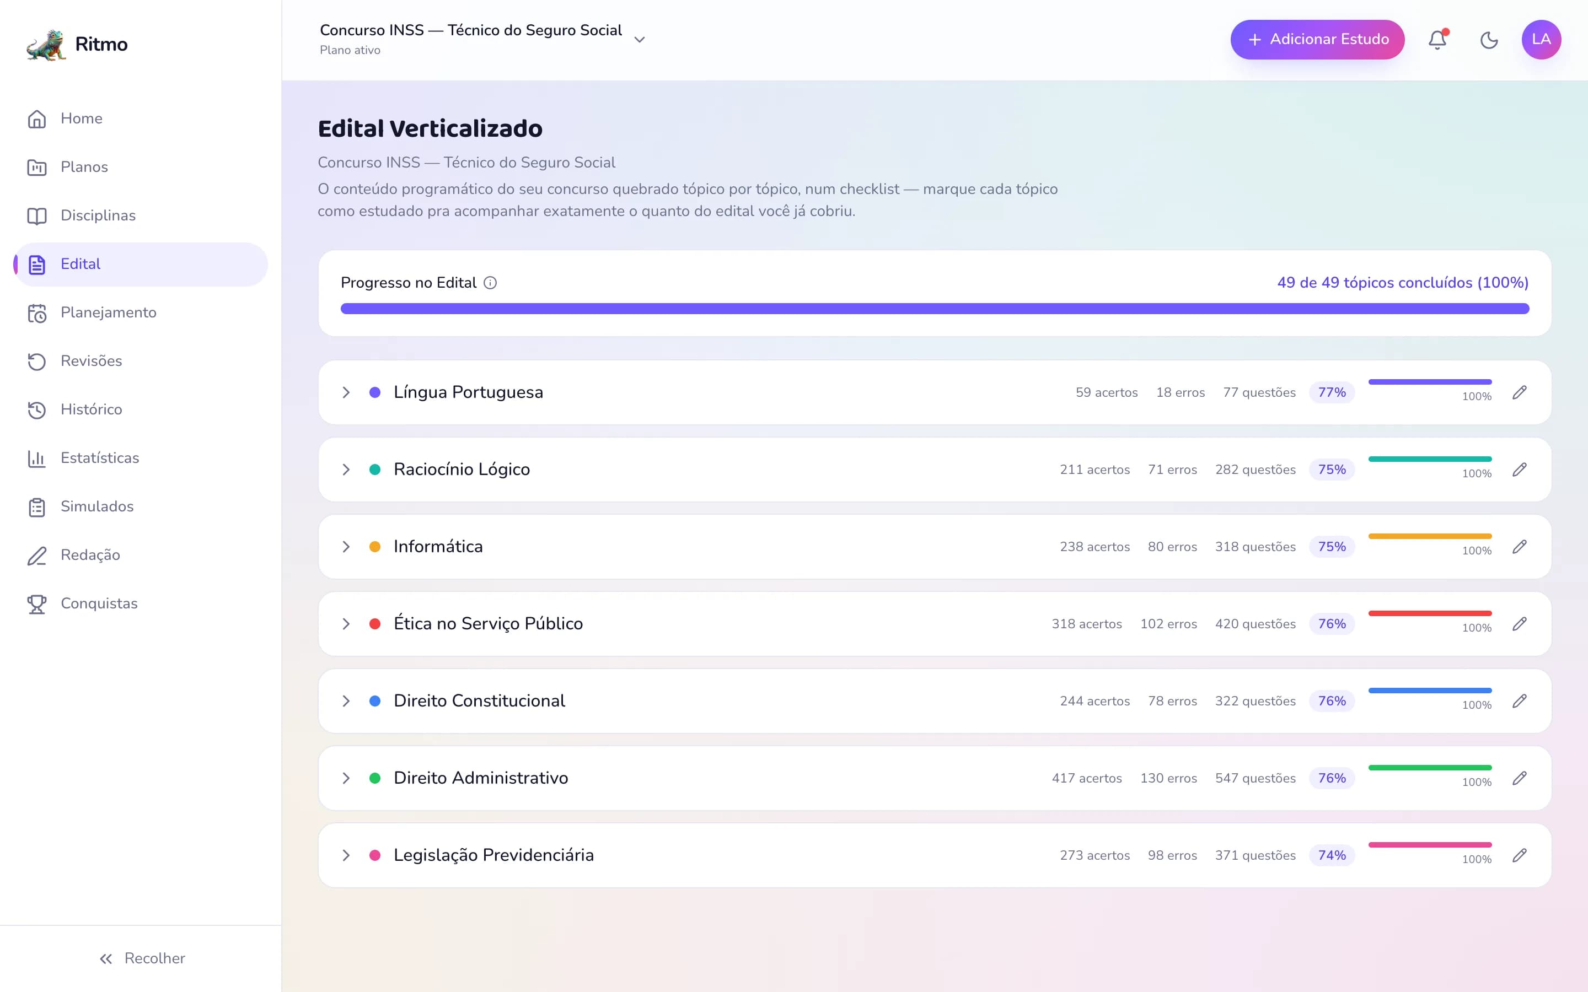Open the notifications bell
The width and height of the screenshot is (1588, 992).
coord(1437,39)
